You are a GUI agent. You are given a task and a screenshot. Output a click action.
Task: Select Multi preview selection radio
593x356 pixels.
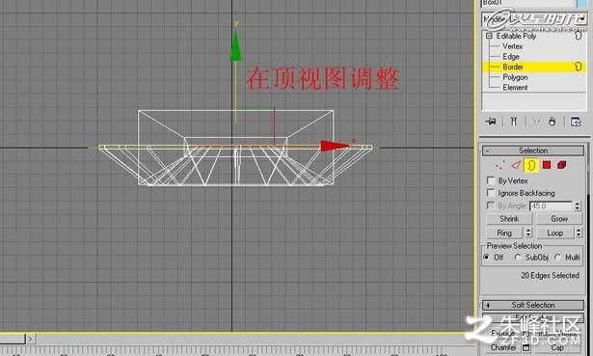click(557, 258)
